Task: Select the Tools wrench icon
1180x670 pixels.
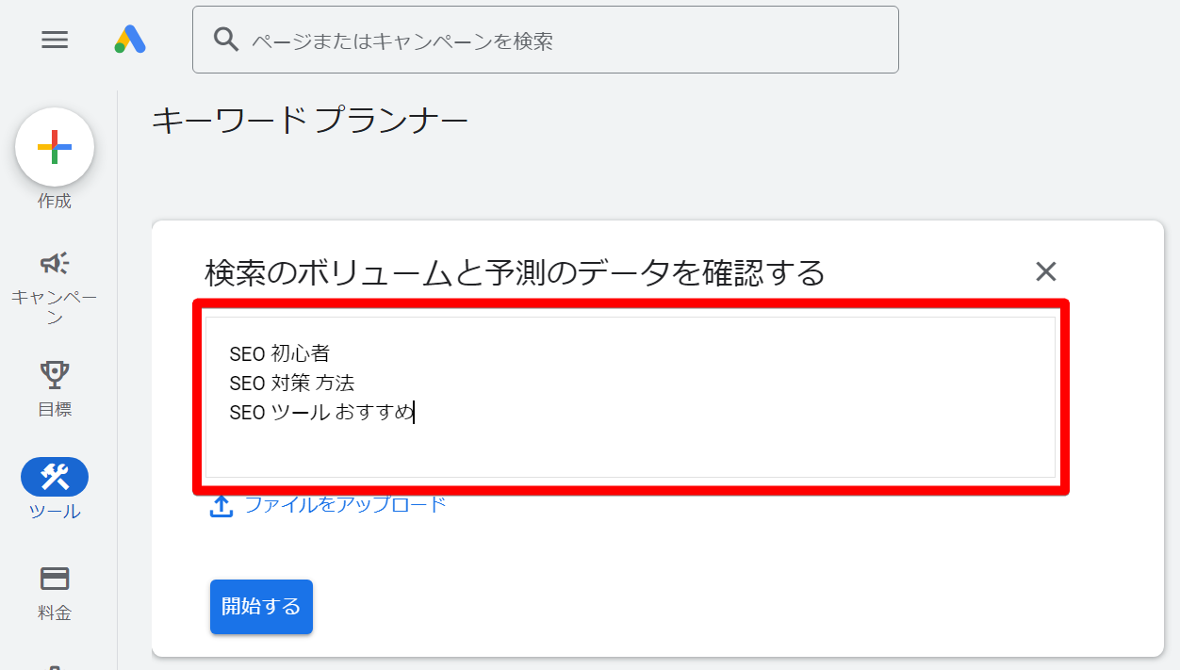Action: [x=55, y=478]
